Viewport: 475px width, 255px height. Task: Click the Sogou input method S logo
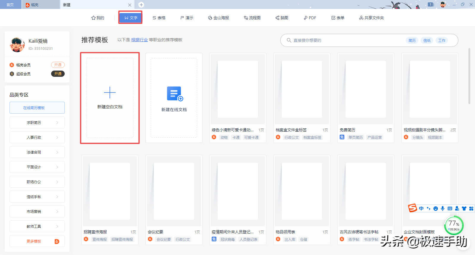point(412,208)
